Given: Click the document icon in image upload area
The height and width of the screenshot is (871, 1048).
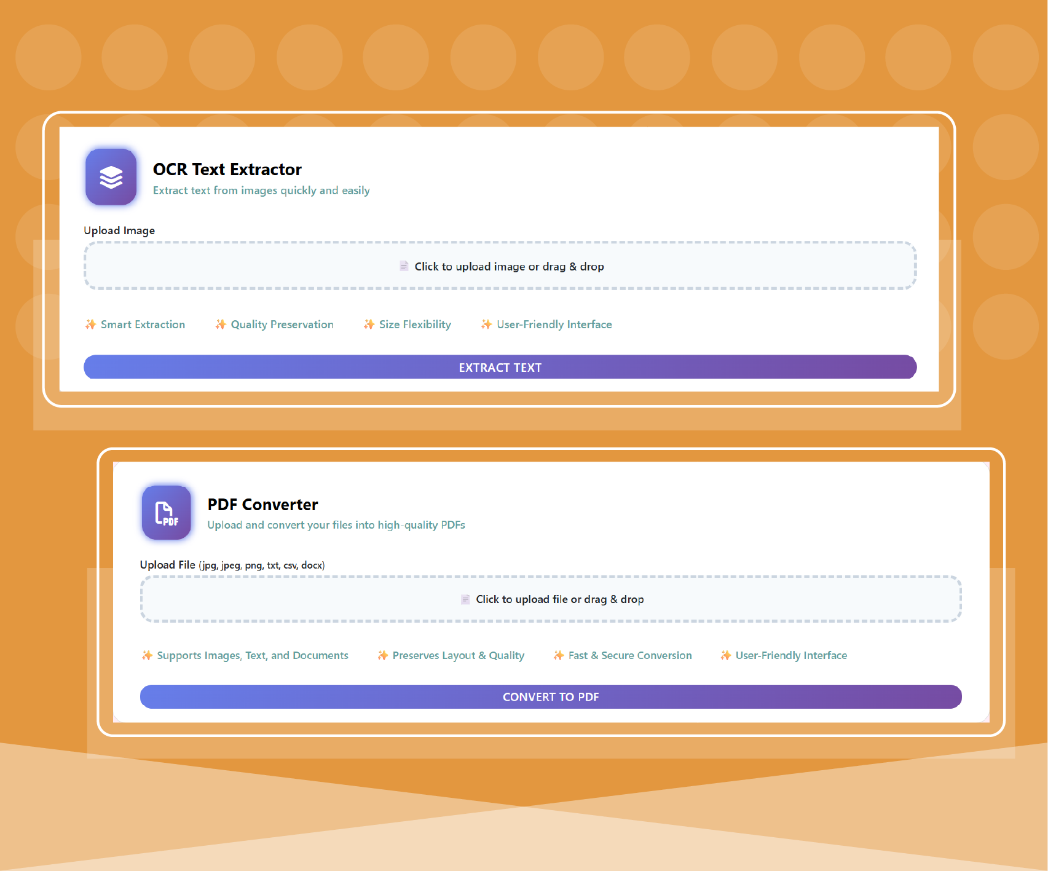Looking at the screenshot, I should click(x=404, y=266).
